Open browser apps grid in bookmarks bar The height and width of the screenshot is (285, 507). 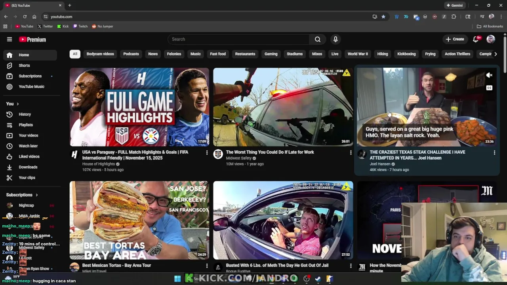tap(5, 27)
